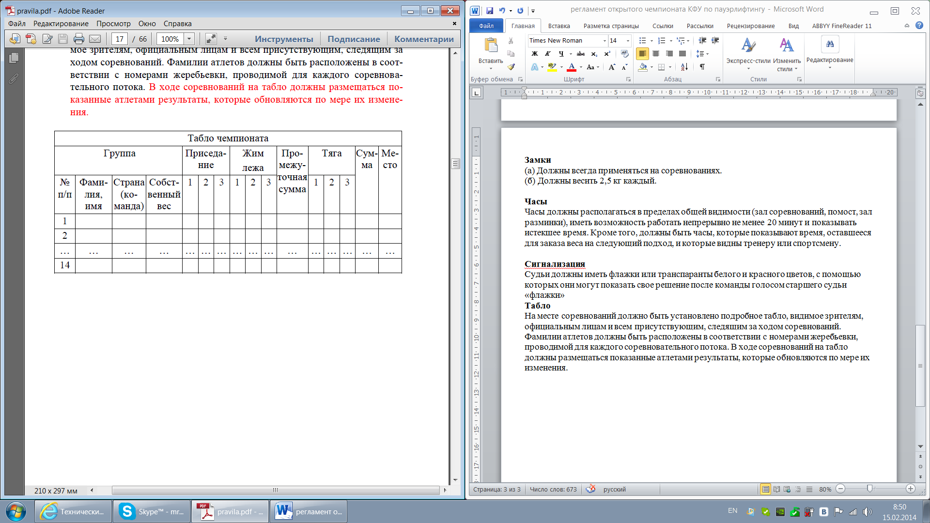Click the strikethrough (abc) icon in Word
This screenshot has height=523, width=930.
(581, 54)
